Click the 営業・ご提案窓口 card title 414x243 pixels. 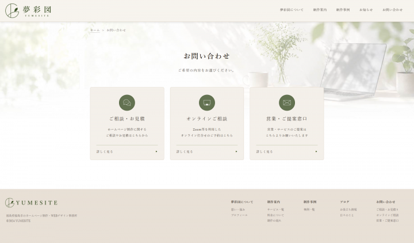287,119
